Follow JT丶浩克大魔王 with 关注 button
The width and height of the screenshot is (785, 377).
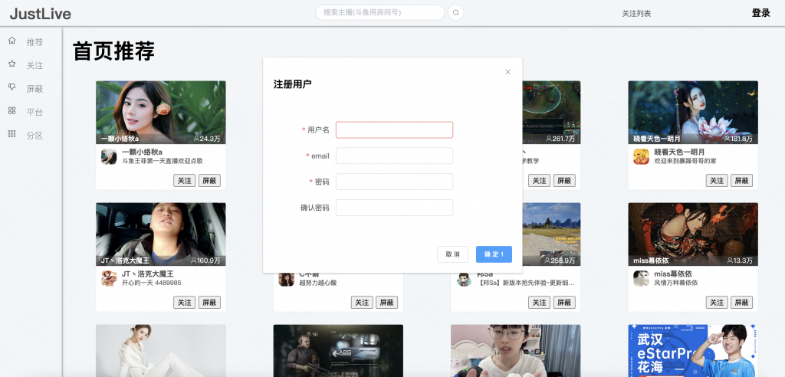pyautogui.click(x=184, y=303)
